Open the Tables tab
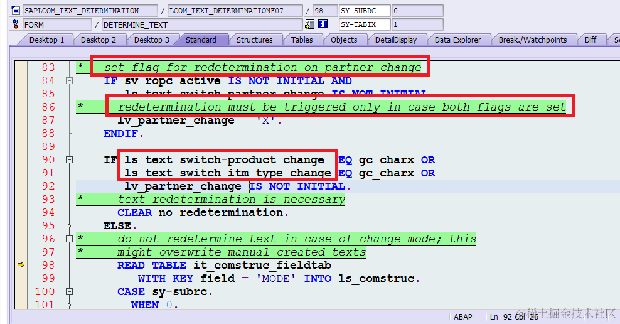 (302, 40)
